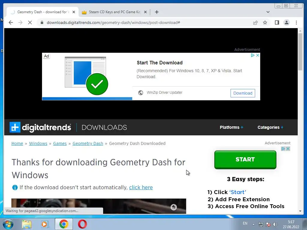This screenshot has height=230, width=307.
Task: Click the blue info icon
Action: tap(15, 187)
